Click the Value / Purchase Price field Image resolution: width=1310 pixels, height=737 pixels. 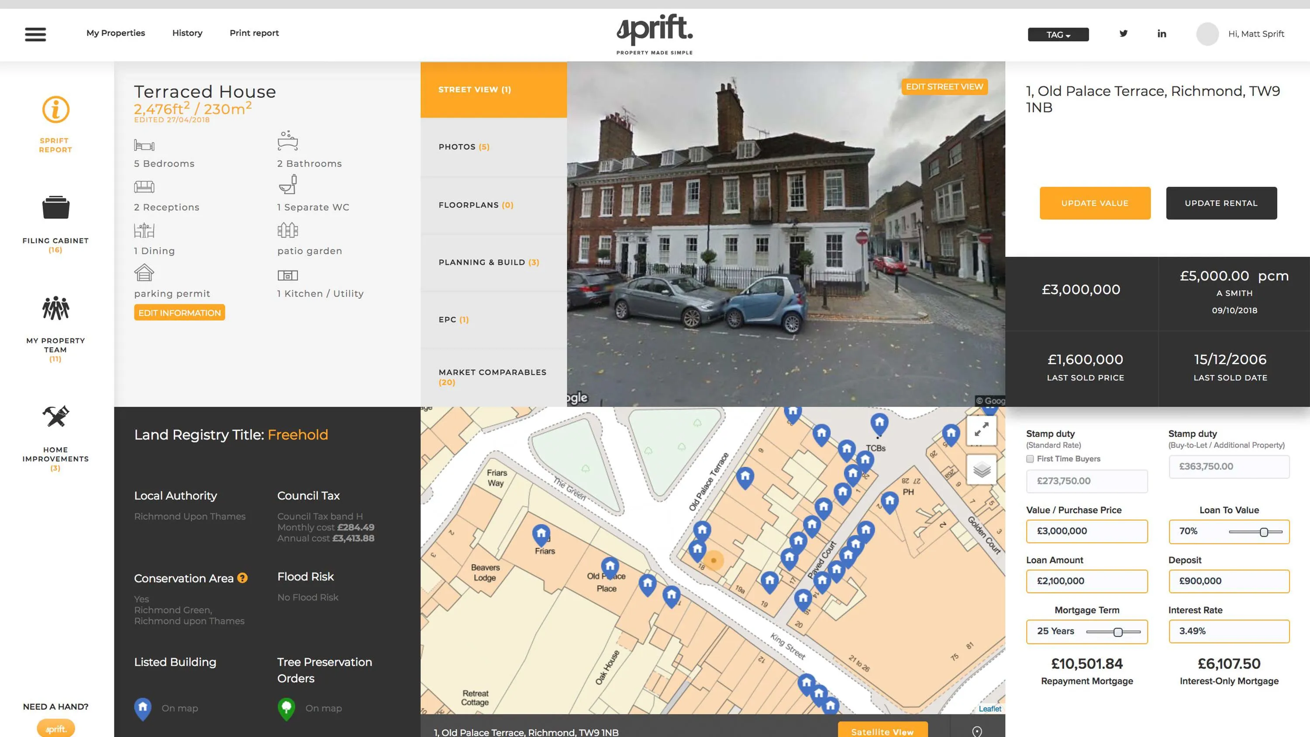tap(1087, 531)
